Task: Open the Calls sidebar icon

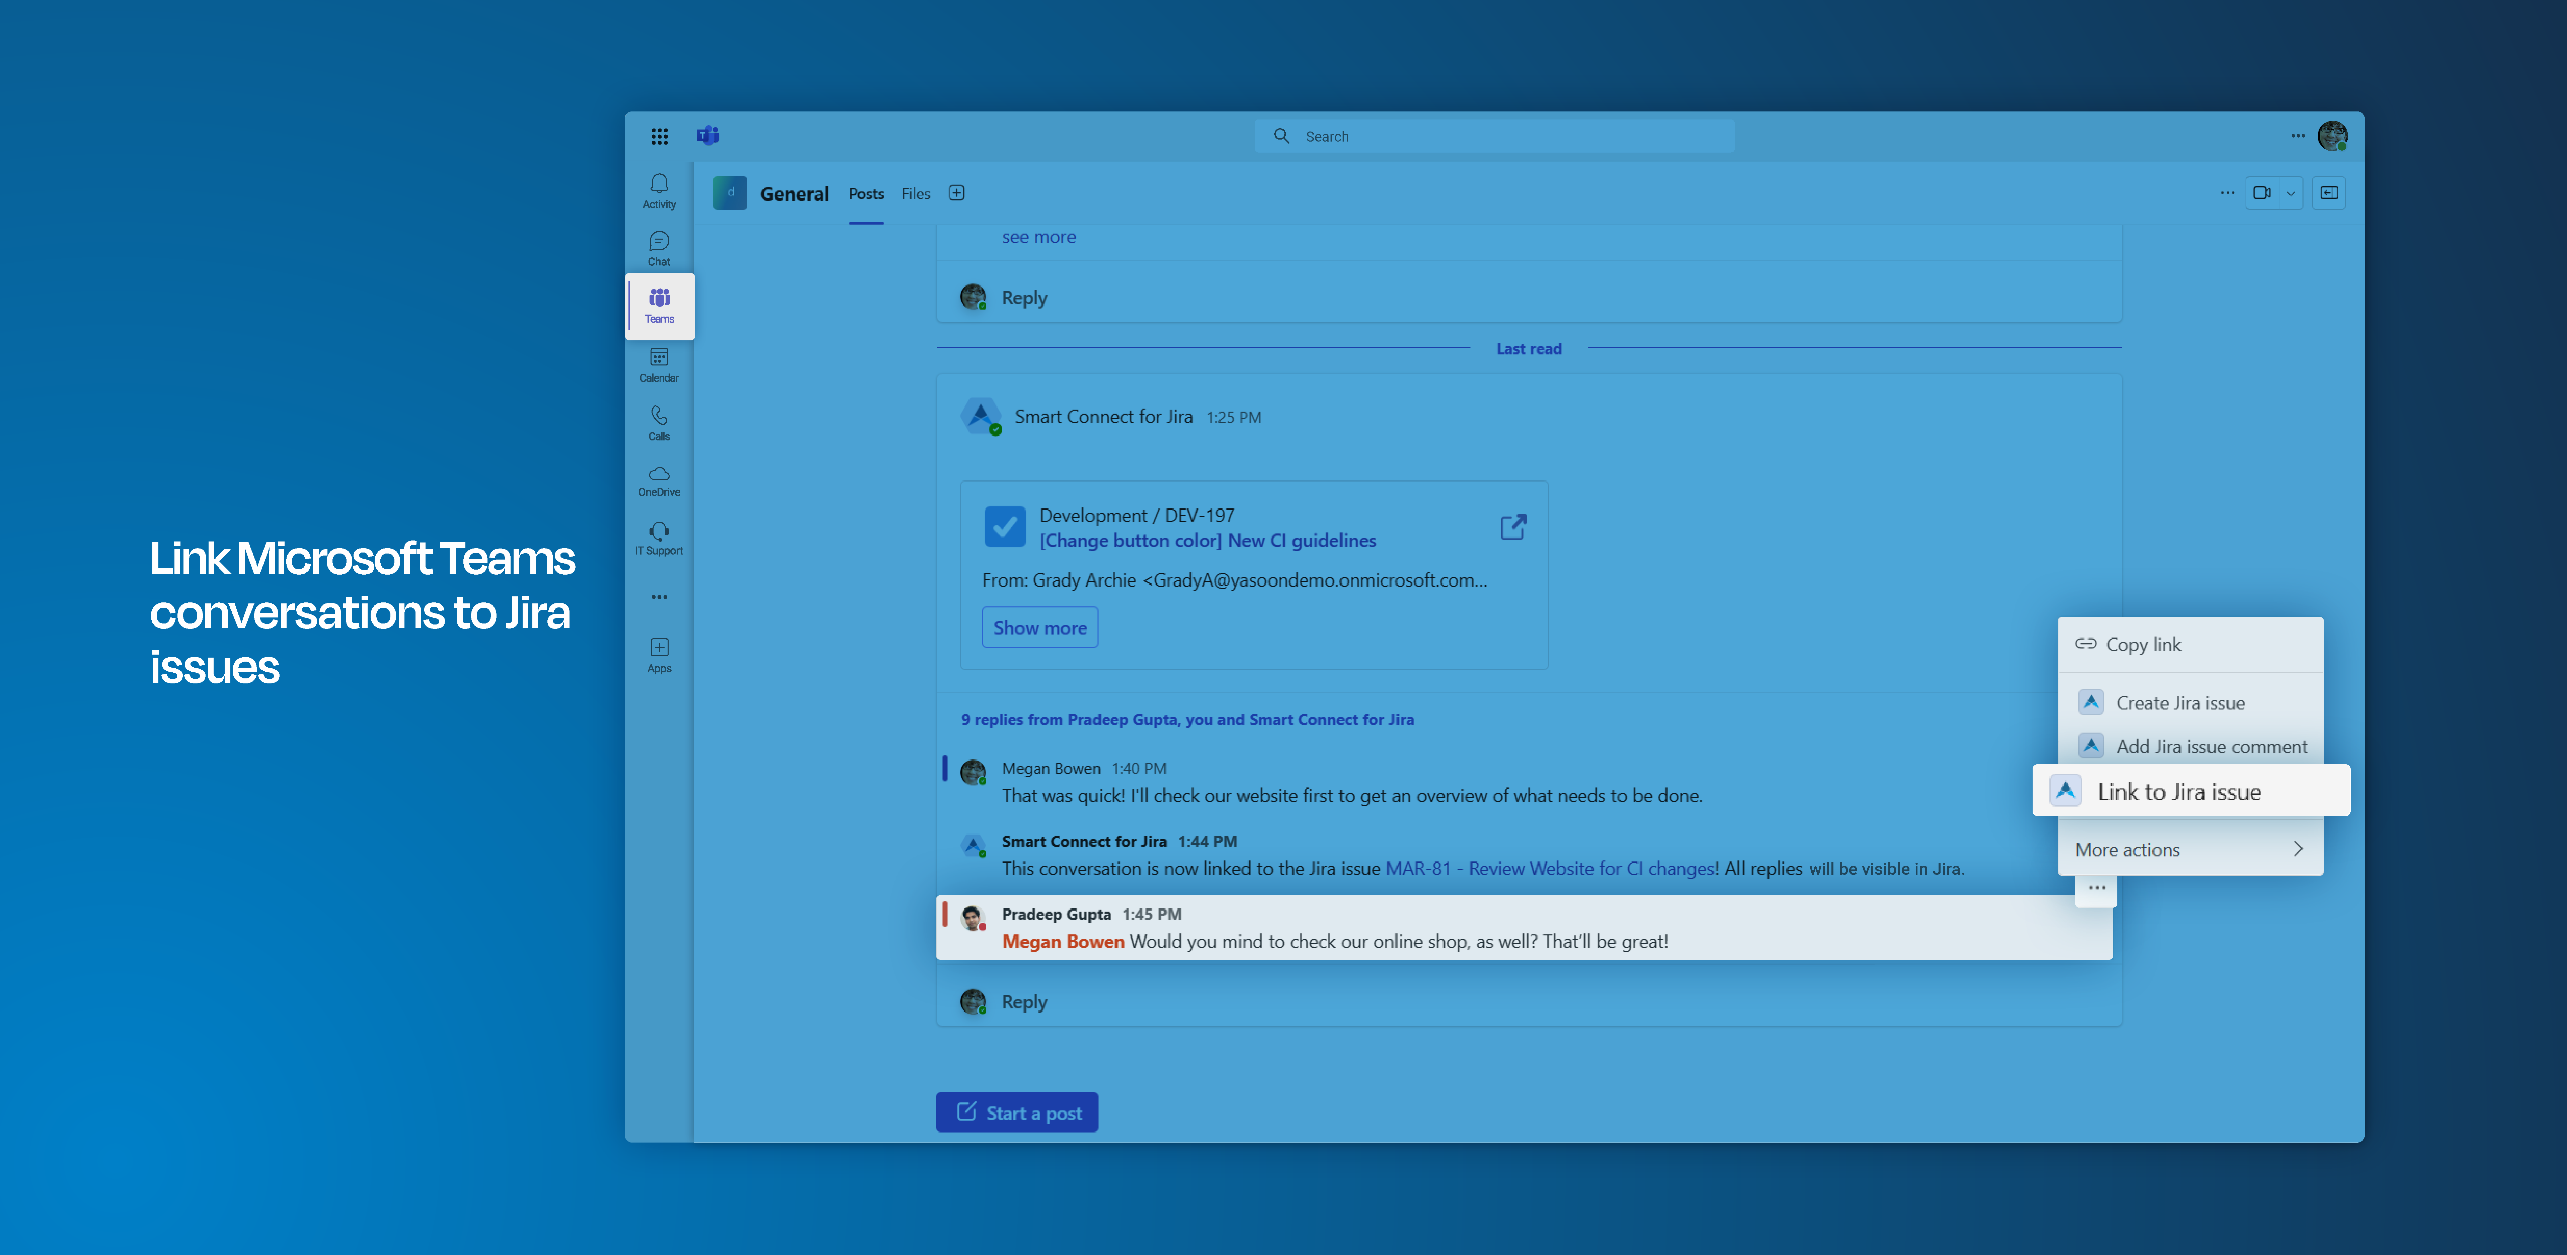Action: click(659, 422)
